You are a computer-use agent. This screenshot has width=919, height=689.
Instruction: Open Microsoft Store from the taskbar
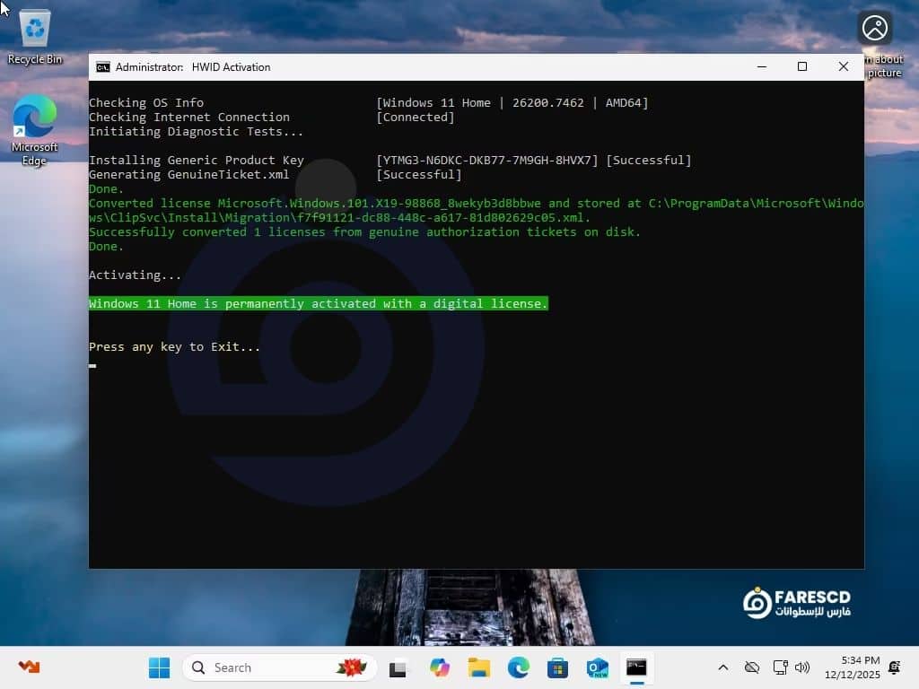coord(557,667)
